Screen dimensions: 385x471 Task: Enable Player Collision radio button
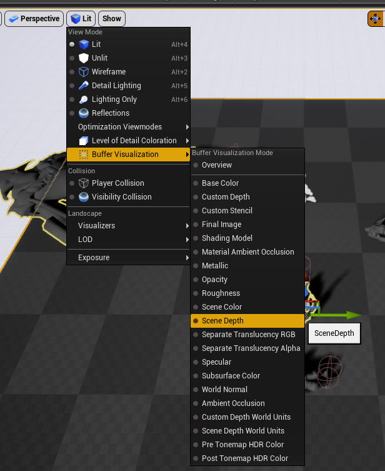(72, 183)
